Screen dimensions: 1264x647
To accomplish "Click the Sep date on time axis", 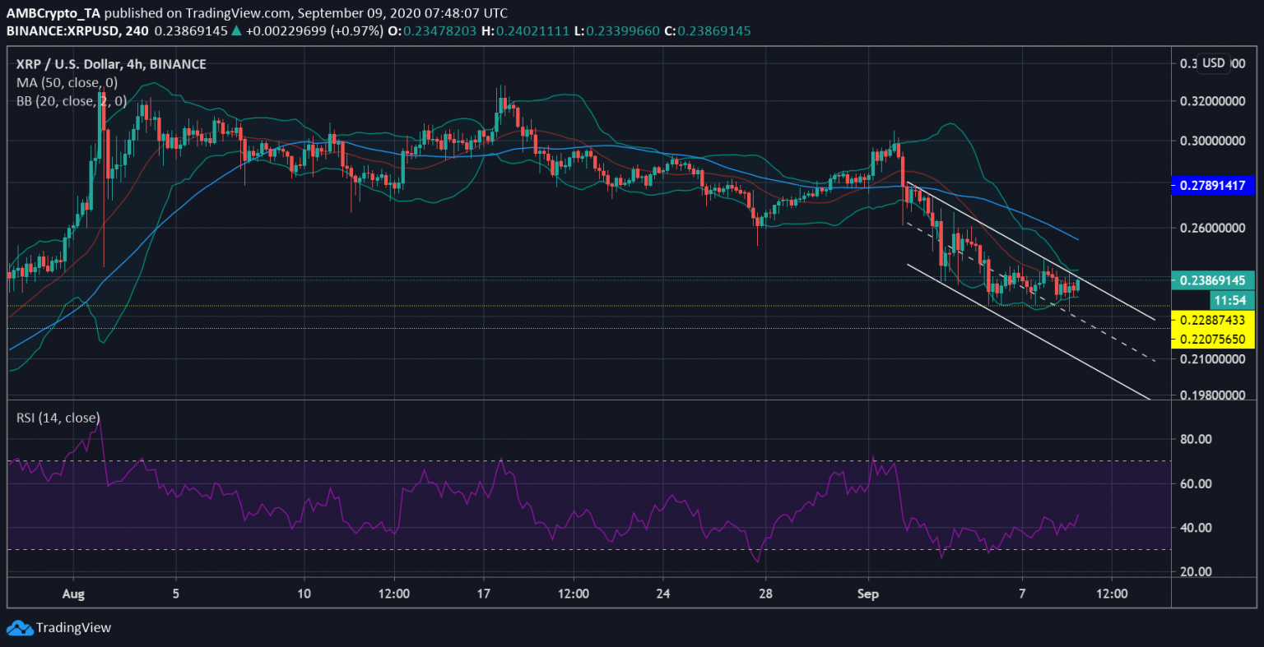I will click(868, 594).
